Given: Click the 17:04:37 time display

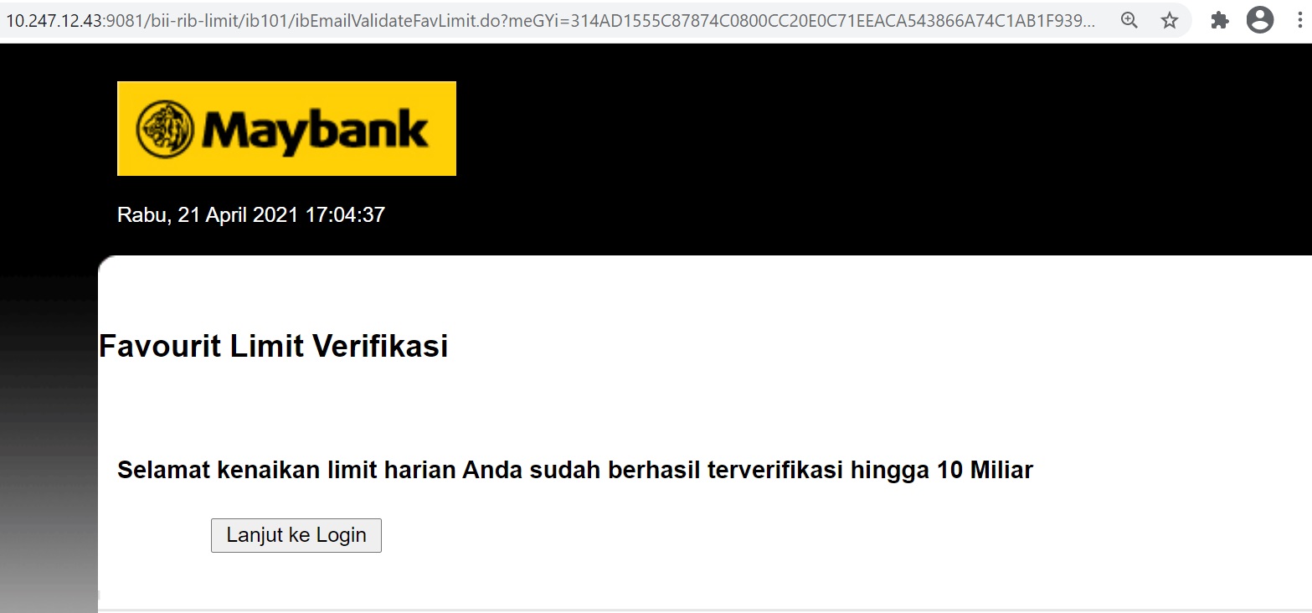Looking at the screenshot, I should coord(345,215).
